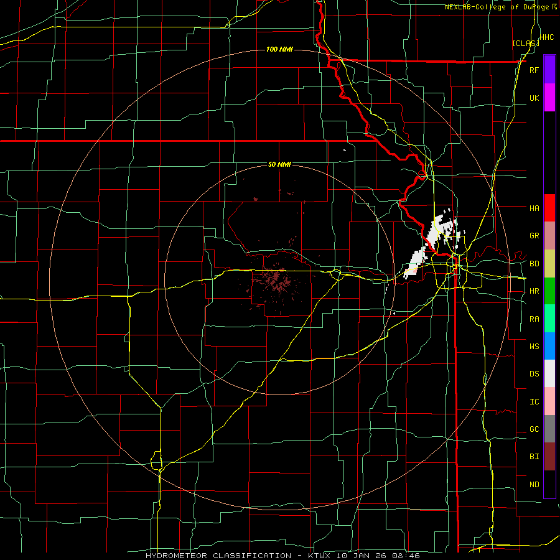Screen dimensions: 560x560
Task: Click the ND black legend swatch
Action: click(549, 484)
